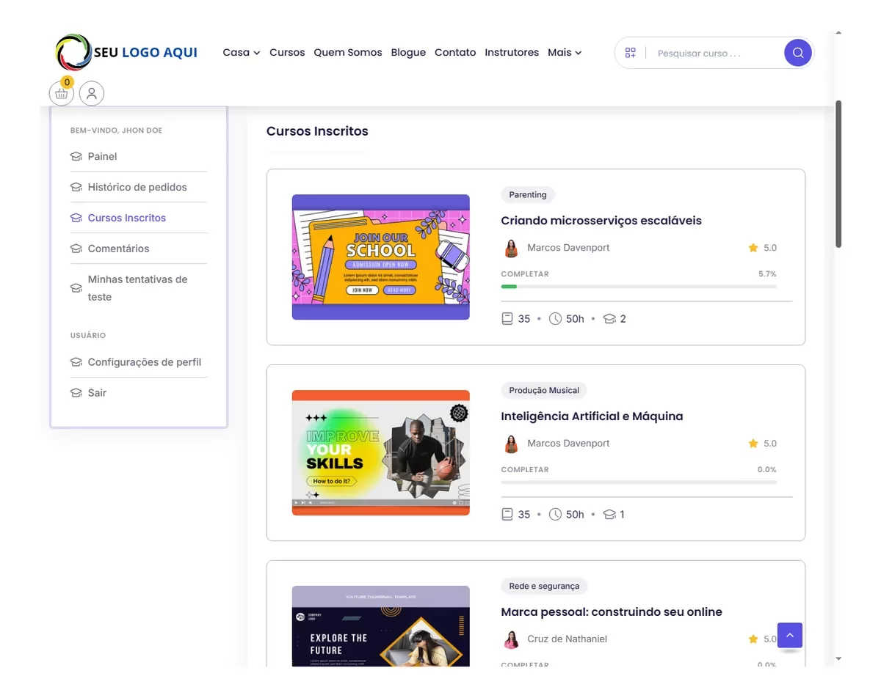This screenshot has width=881, height=698.
Task: Open Histórico de pedidos in sidebar
Action: [137, 187]
